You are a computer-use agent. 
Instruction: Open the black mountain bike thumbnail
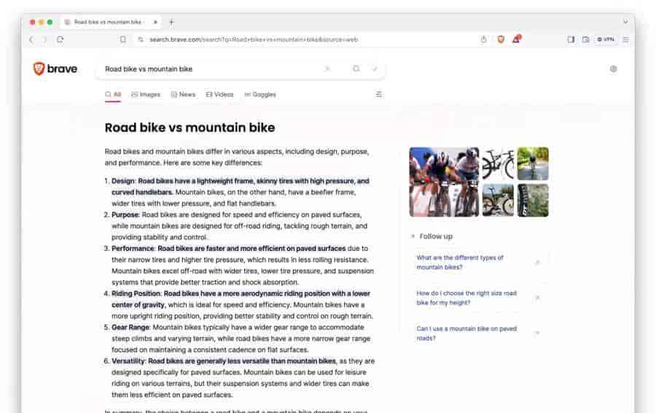pos(498,163)
